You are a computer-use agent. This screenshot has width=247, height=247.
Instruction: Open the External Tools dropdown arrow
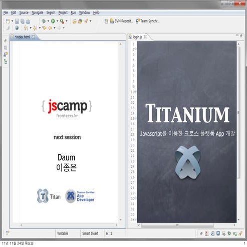tap(67, 21)
